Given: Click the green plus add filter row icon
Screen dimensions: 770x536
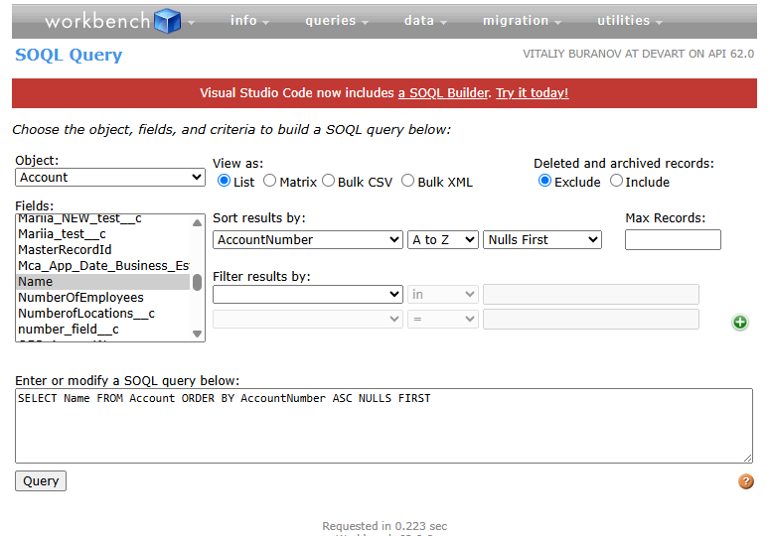Looking at the screenshot, I should (740, 323).
